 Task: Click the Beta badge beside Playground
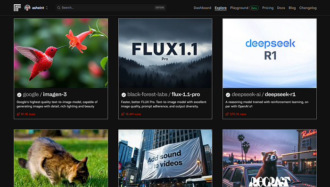click(x=254, y=8)
